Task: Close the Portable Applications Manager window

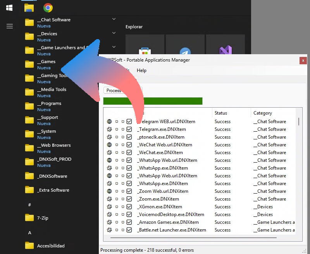Action: pyautogui.click(x=303, y=61)
